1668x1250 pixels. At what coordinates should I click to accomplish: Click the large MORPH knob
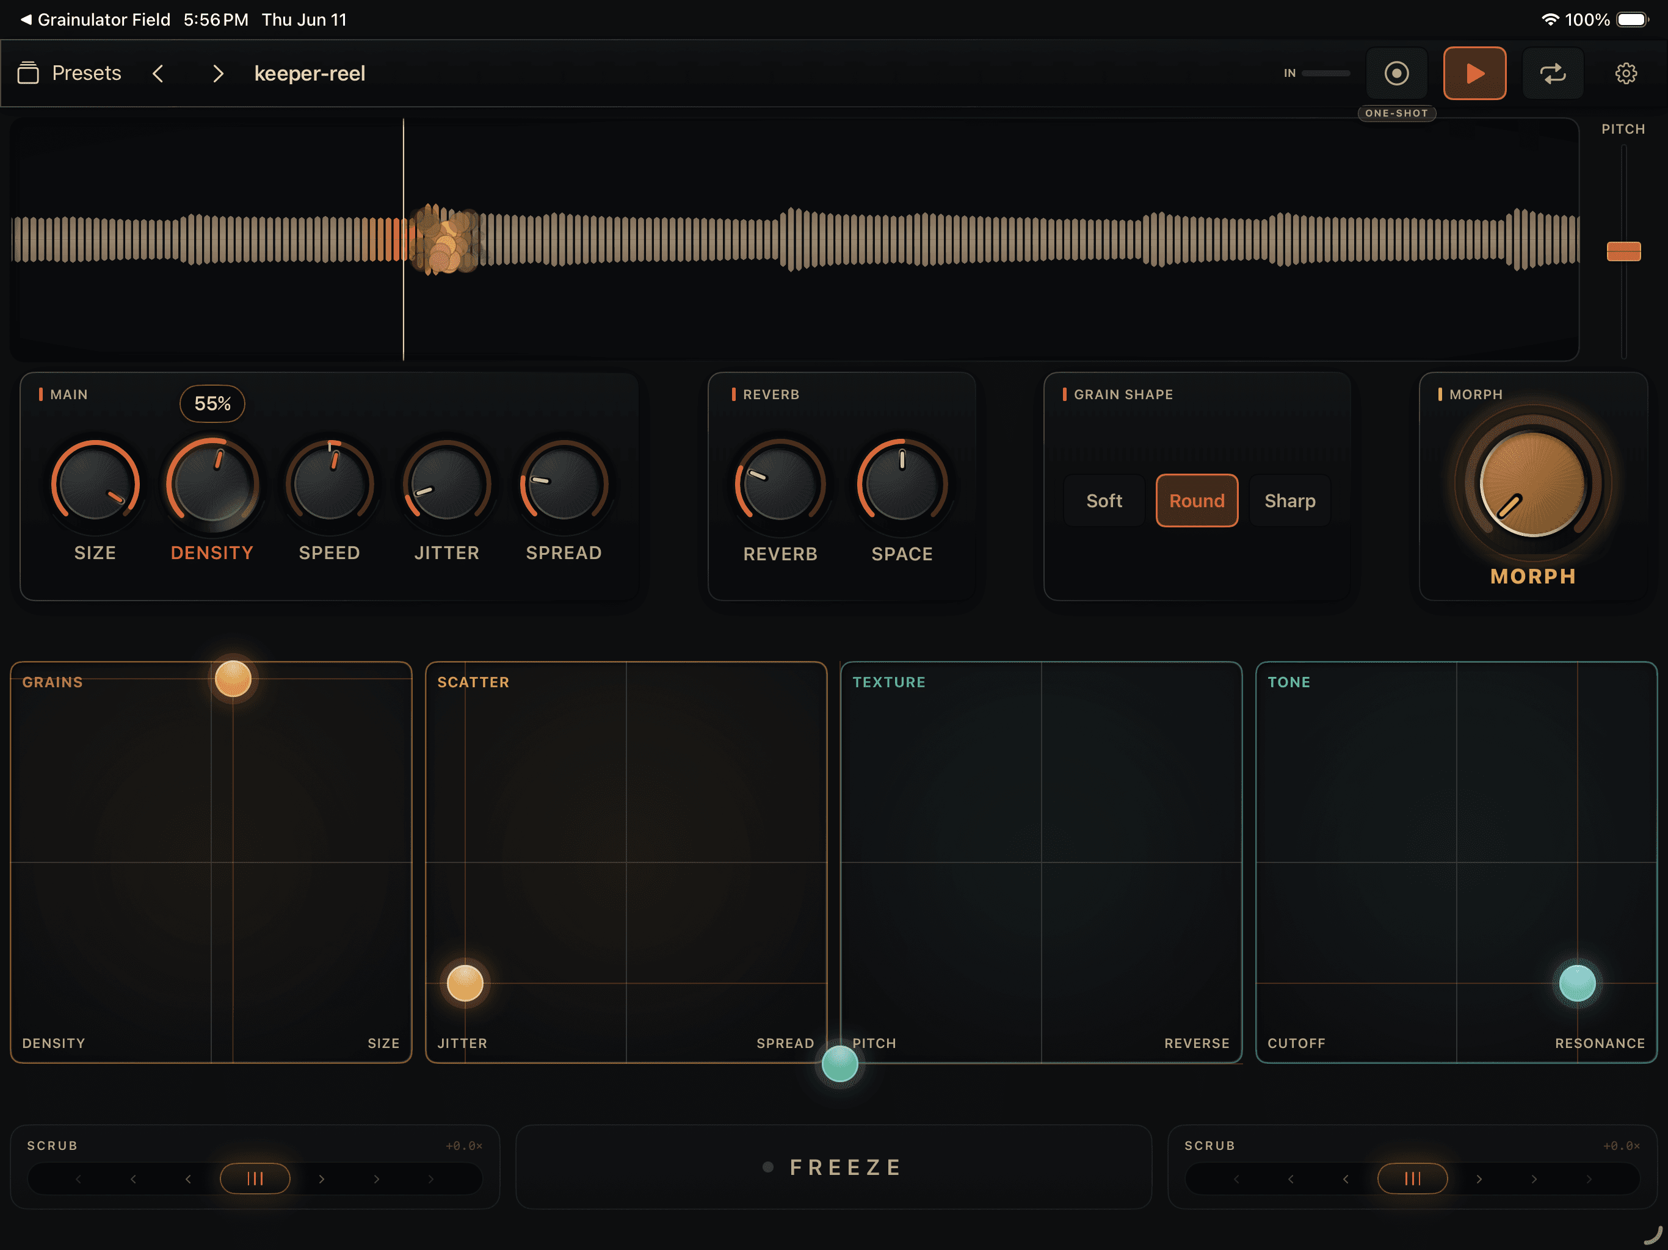point(1532,484)
